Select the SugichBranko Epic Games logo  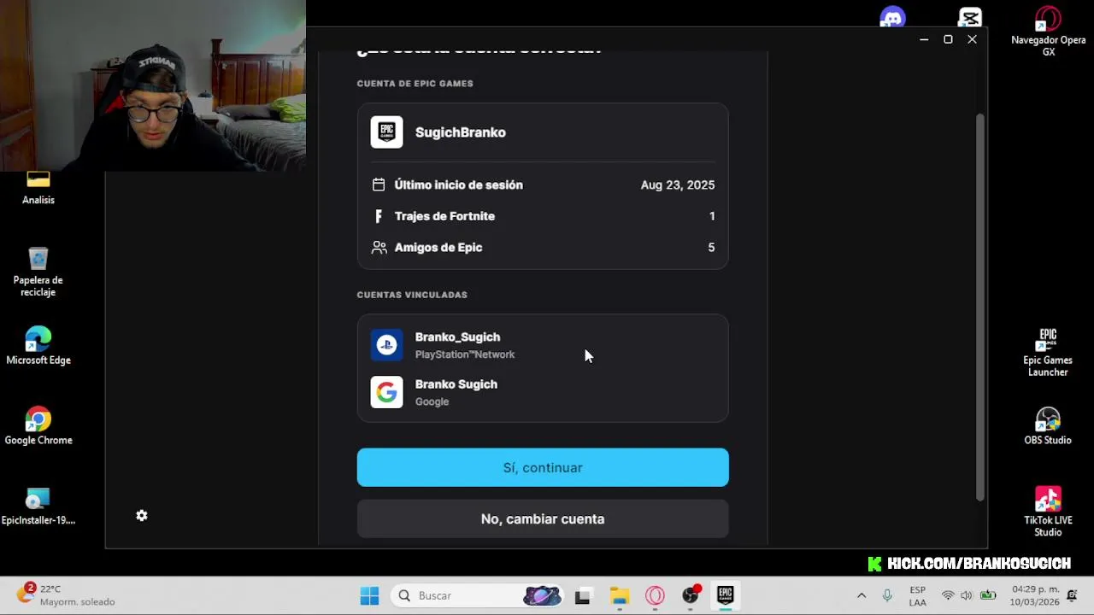[x=386, y=132]
